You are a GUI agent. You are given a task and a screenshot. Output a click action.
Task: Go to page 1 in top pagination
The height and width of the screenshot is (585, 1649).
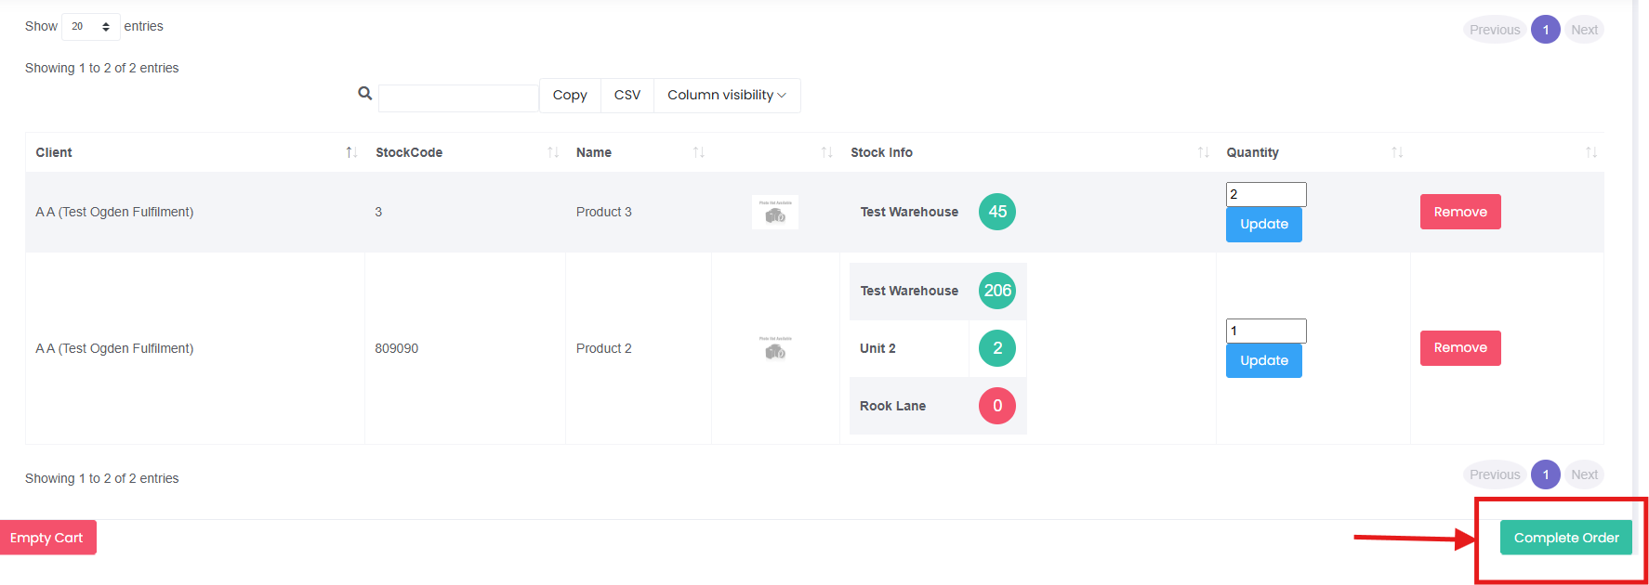click(1546, 30)
